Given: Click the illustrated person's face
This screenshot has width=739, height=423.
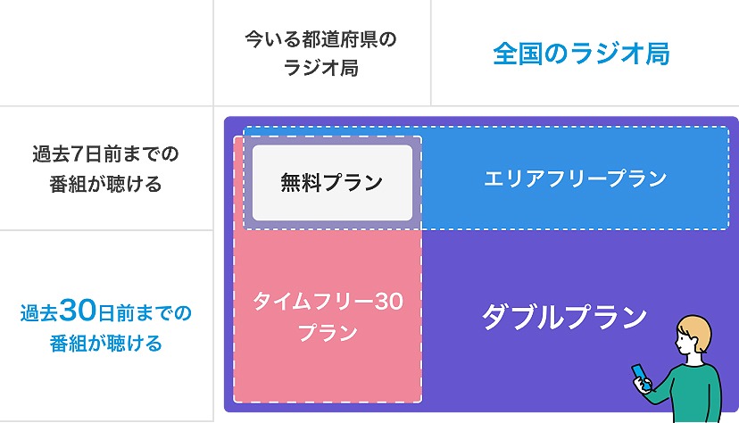Looking at the screenshot, I should point(685,344).
